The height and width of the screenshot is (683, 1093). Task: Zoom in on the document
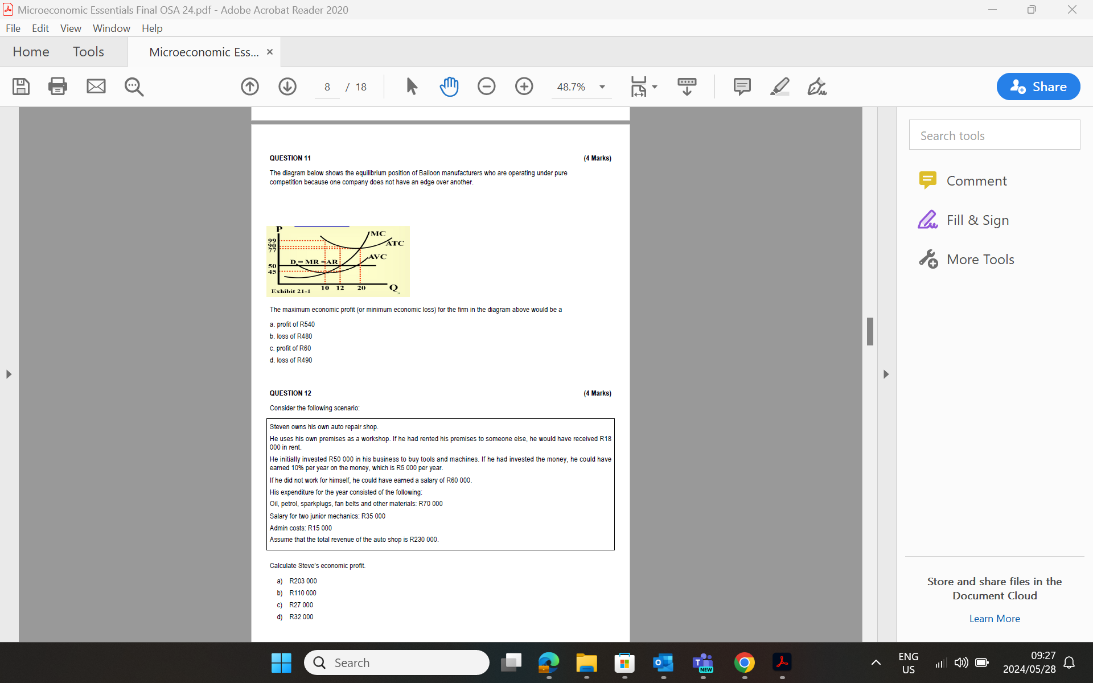[524, 87]
